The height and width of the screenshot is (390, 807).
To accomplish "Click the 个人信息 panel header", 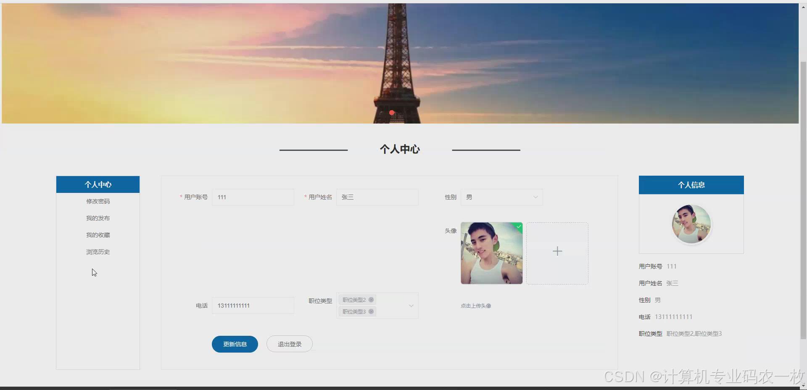I will 691,185.
